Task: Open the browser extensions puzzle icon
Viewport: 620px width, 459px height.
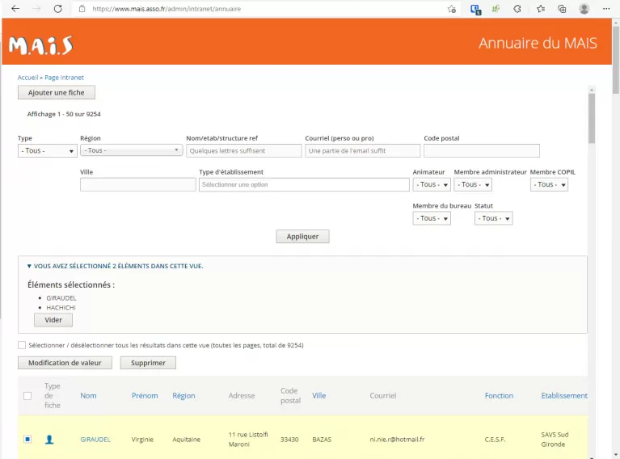Action: [x=517, y=9]
